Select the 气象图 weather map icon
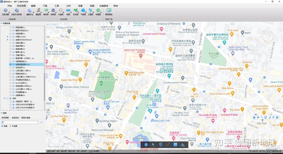This screenshot has width=283, height=154. [83, 10]
